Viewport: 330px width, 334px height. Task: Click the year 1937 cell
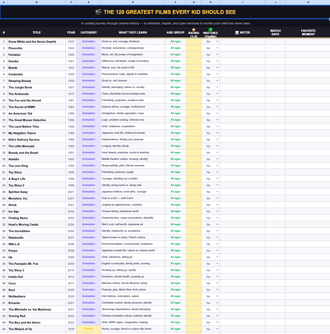point(71,41)
